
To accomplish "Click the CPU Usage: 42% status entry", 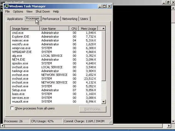I will click(46, 121).
